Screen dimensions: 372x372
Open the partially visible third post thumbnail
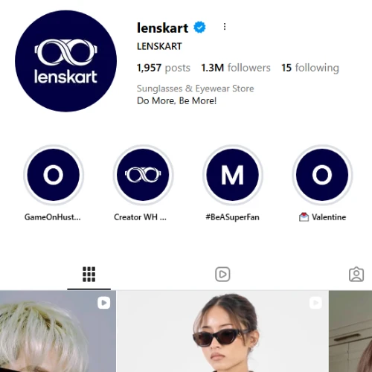pos(350,331)
